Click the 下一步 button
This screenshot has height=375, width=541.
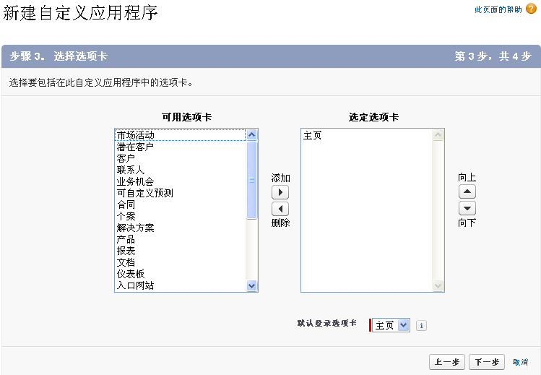click(487, 362)
